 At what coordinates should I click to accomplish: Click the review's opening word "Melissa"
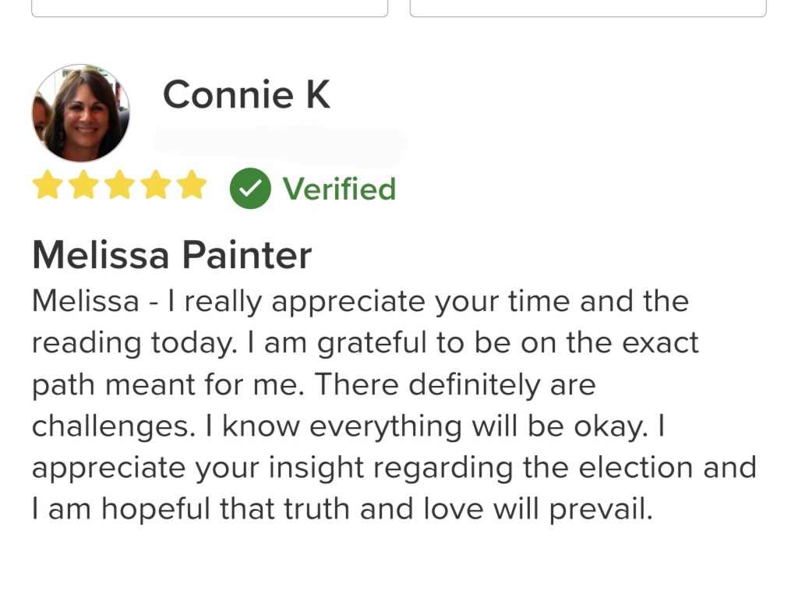coord(86,301)
